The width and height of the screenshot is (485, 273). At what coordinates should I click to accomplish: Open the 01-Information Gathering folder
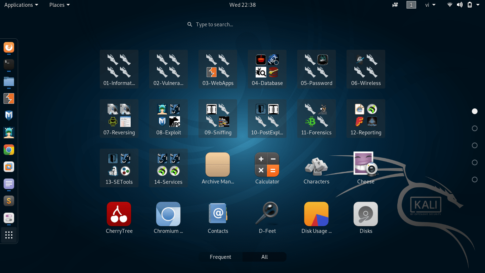click(x=119, y=69)
